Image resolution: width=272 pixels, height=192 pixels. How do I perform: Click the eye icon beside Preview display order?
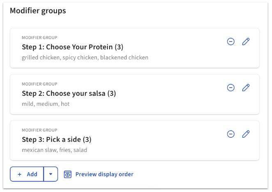(x=68, y=174)
